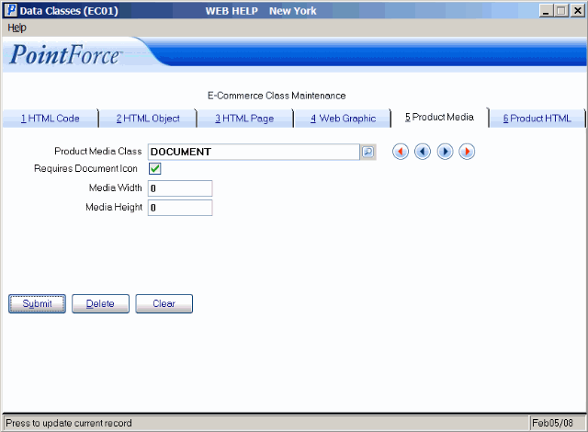The height and width of the screenshot is (432, 588).
Task: Click the Delete button
Action: [100, 303]
